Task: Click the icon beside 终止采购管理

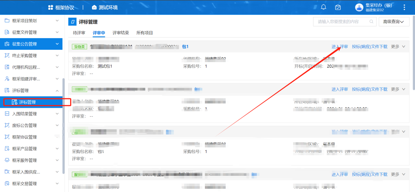Action: click(x=7, y=56)
